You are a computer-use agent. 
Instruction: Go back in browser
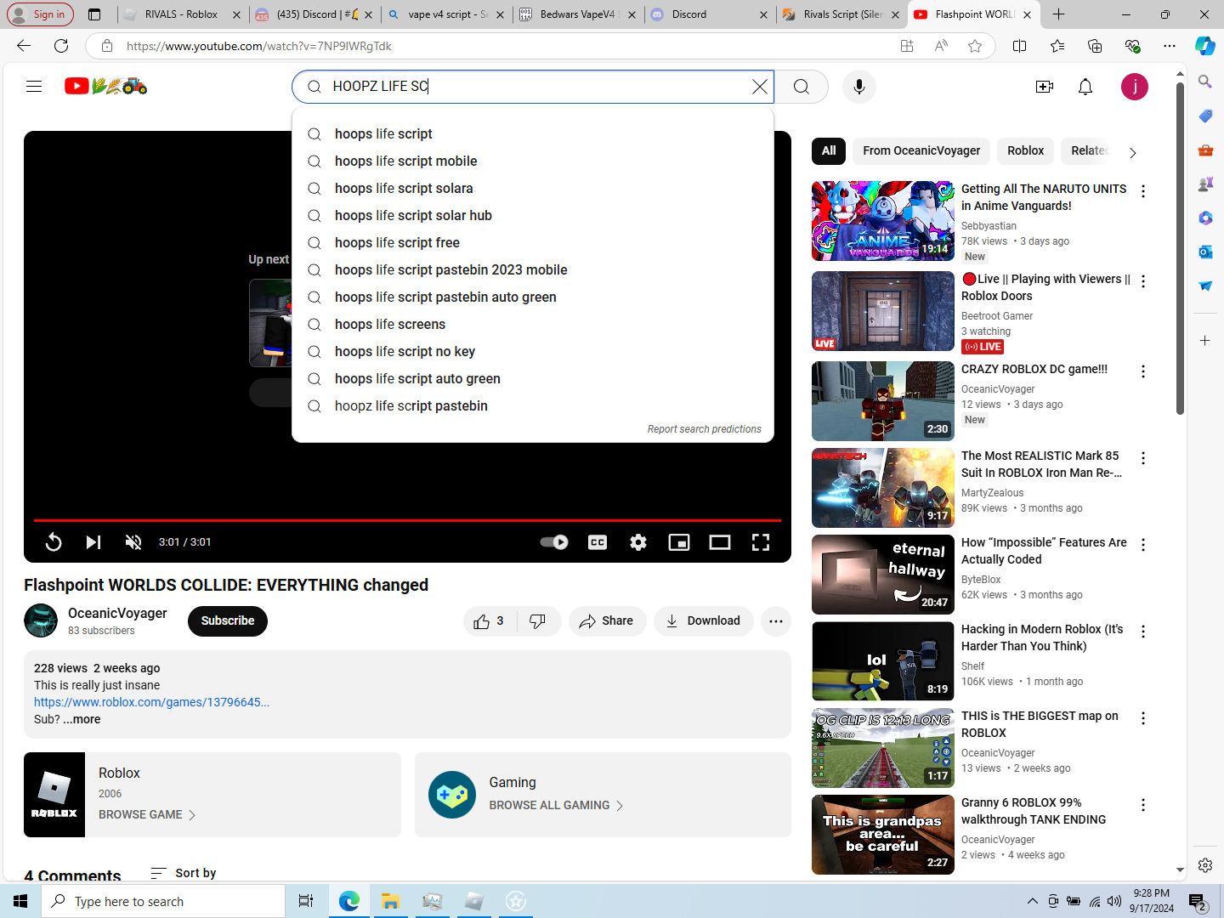pos(24,46)
